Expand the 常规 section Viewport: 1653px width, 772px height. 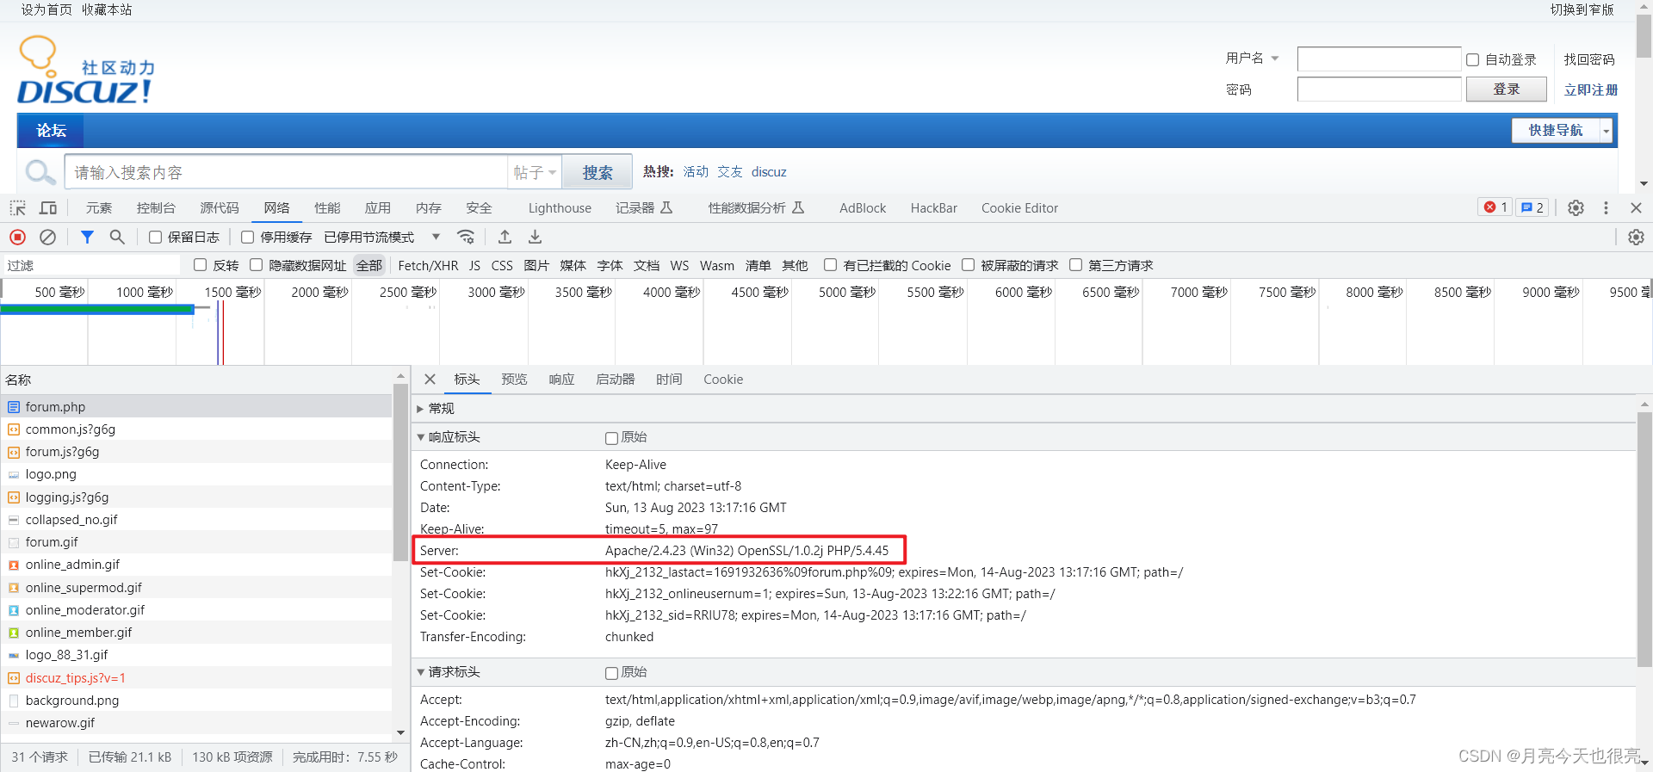(x=421, y=409)
